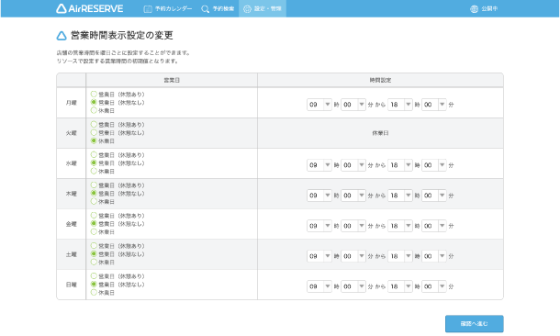Open the 設定・管理 menu

(x=263, y=8)
